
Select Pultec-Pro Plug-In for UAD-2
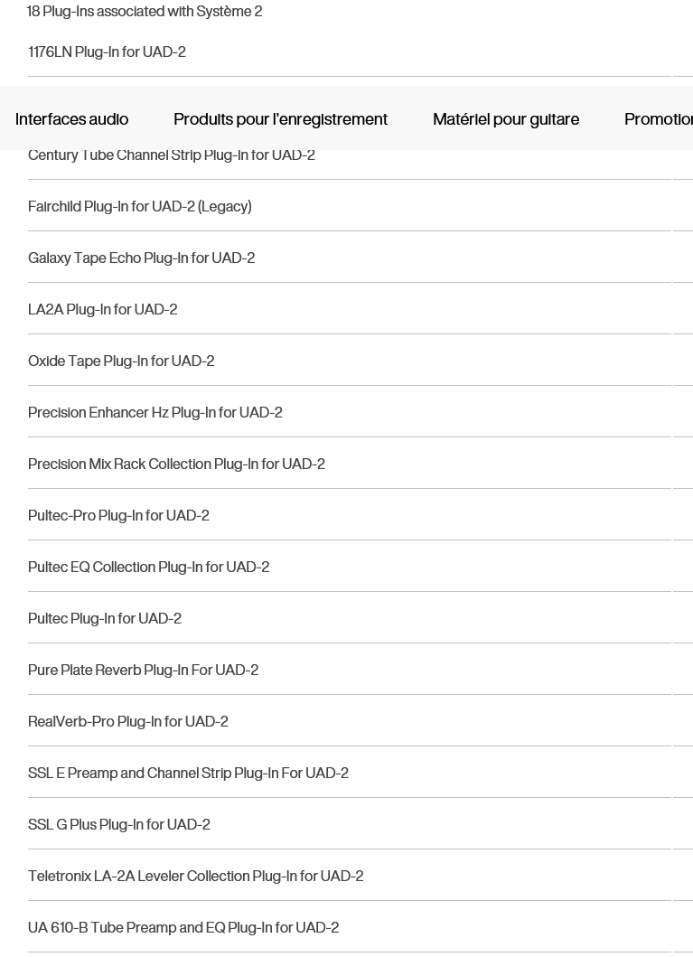coord(118,516)
